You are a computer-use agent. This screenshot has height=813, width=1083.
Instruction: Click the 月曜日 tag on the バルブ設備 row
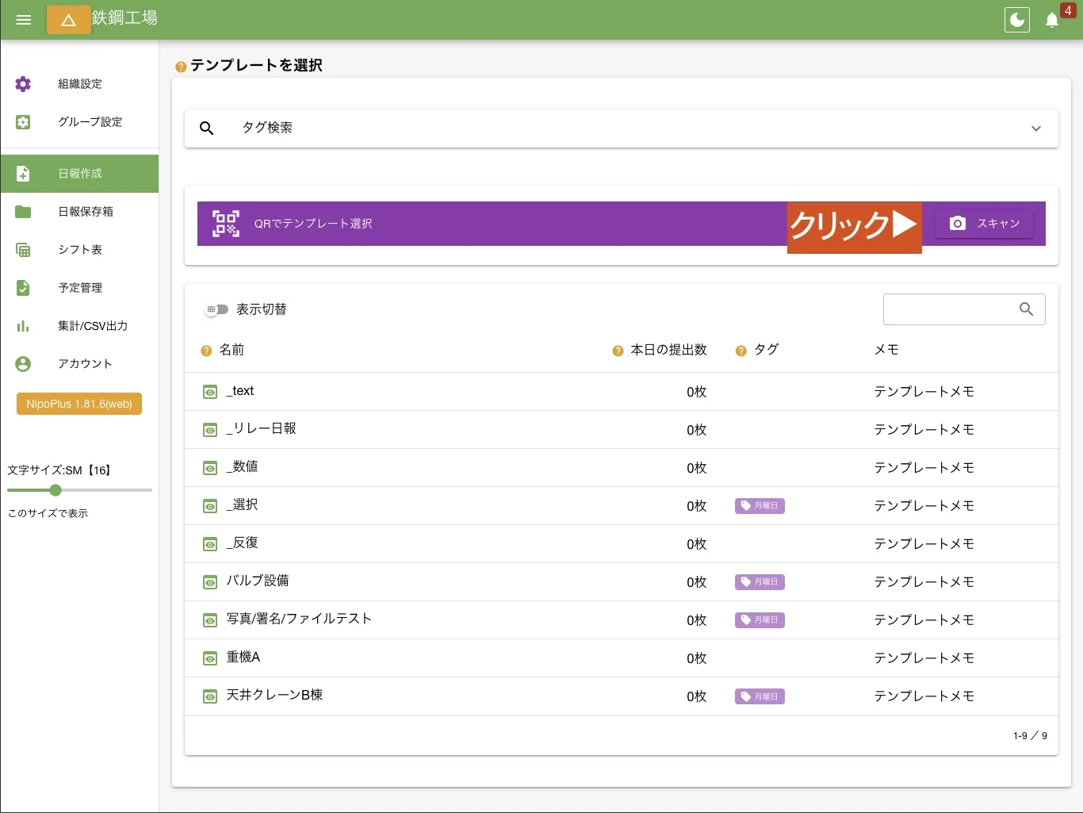coord(760,582)
